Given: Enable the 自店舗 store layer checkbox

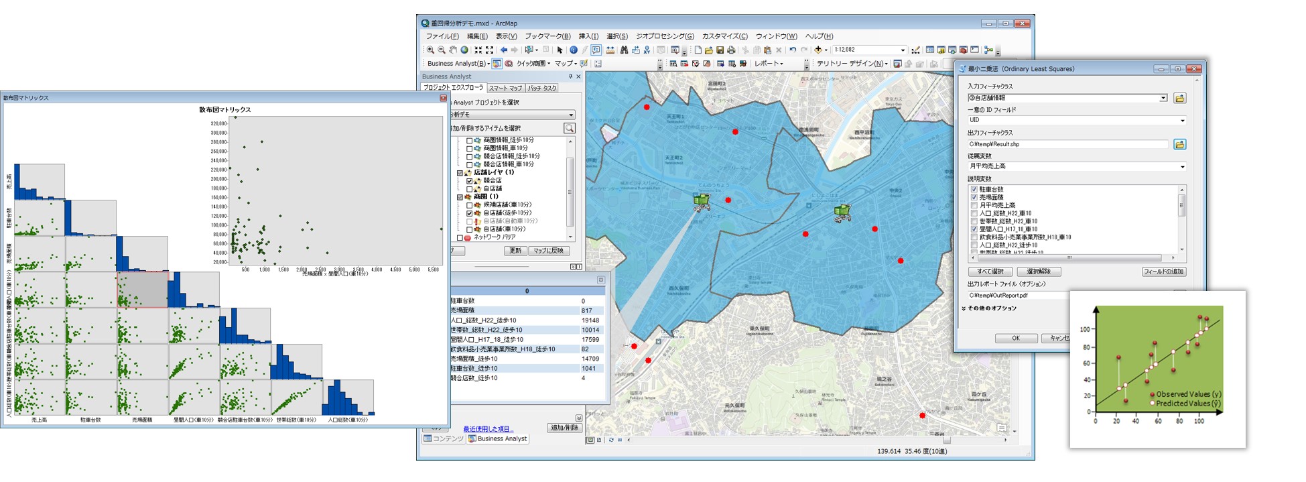Looking at the screenshot, I should (469, 189).
